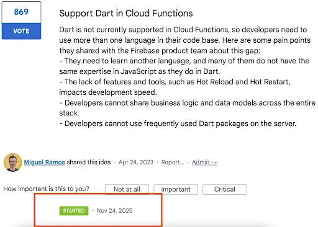This screenshot has width=318, height=227.
Task: Open the Admin link
Action: coord(204,162)
